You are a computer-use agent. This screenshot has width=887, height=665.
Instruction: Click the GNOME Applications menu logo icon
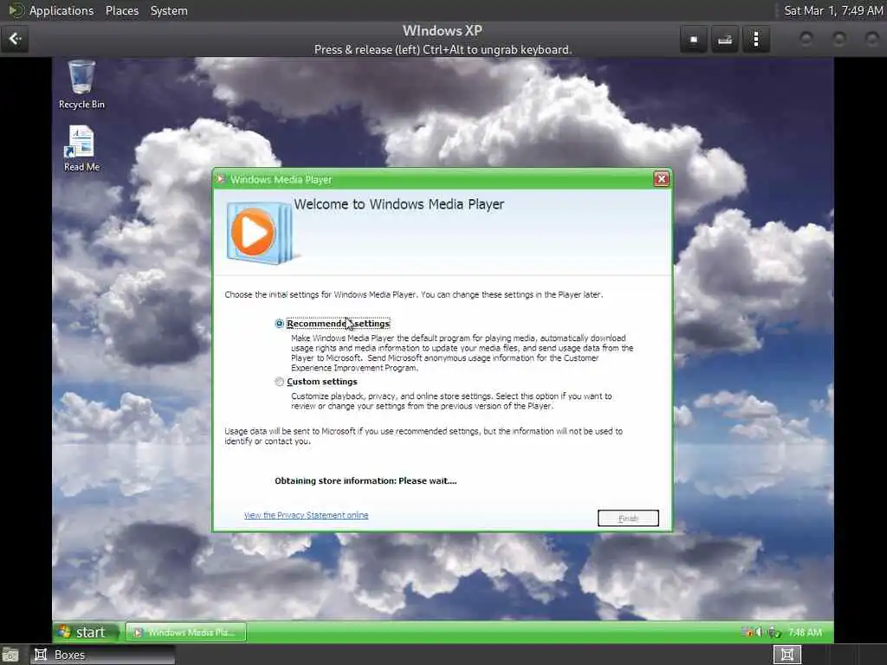click(x=16, y=10)
